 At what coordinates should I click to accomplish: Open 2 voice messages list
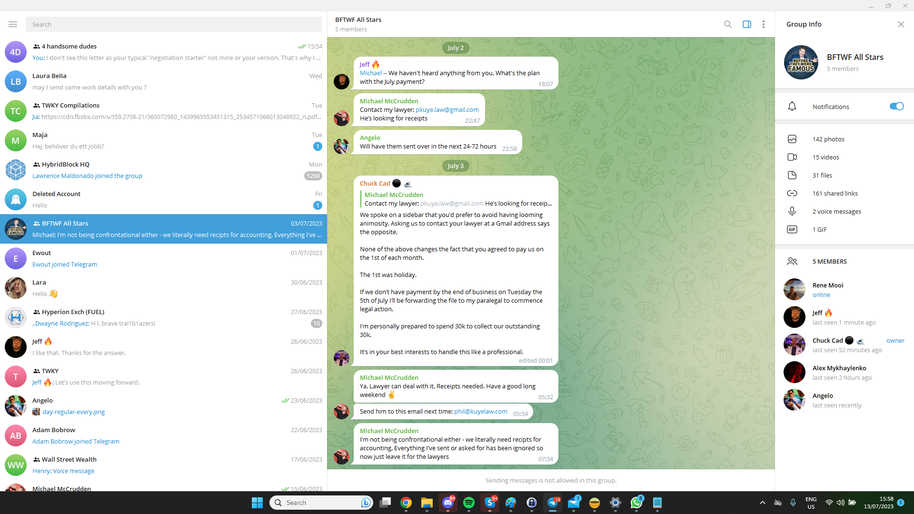(836, 211)
